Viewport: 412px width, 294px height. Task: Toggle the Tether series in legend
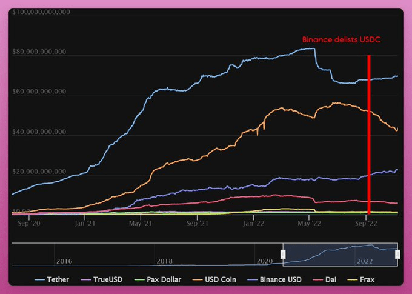click(x=52, y=279)
